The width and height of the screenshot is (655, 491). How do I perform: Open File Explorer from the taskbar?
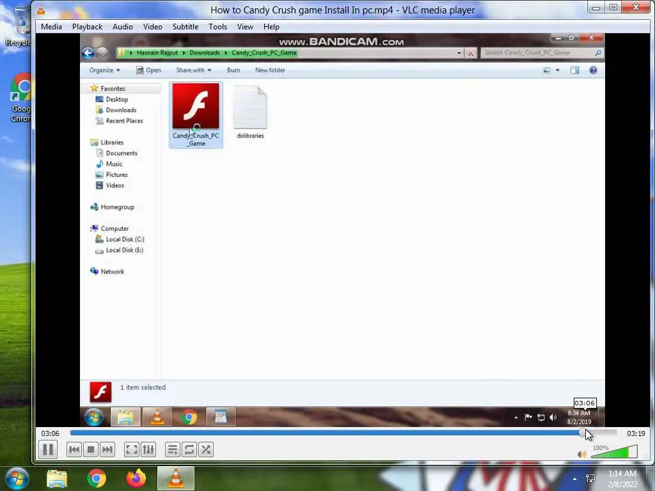57,478
